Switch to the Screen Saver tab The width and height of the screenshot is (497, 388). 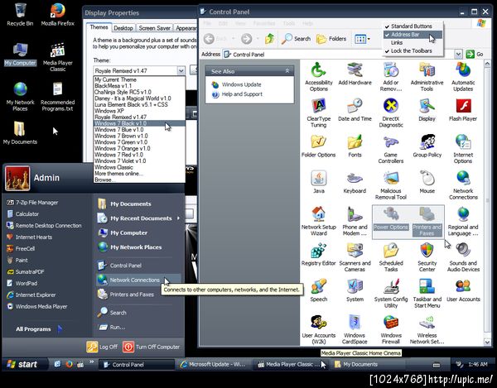click(154, 28)
